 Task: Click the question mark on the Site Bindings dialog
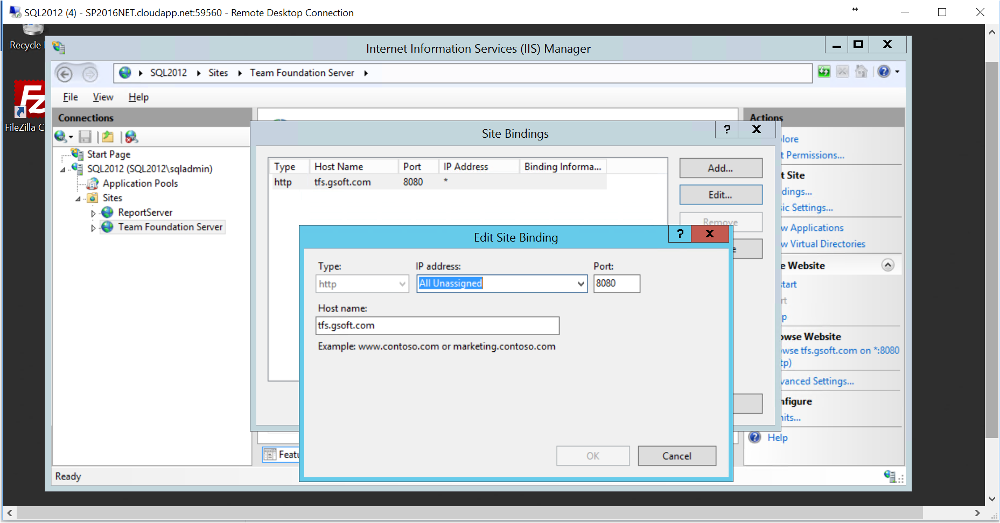726,129
